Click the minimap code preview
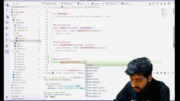The height and width of the screenshot is (101, 180). click(x=165, y=13)
